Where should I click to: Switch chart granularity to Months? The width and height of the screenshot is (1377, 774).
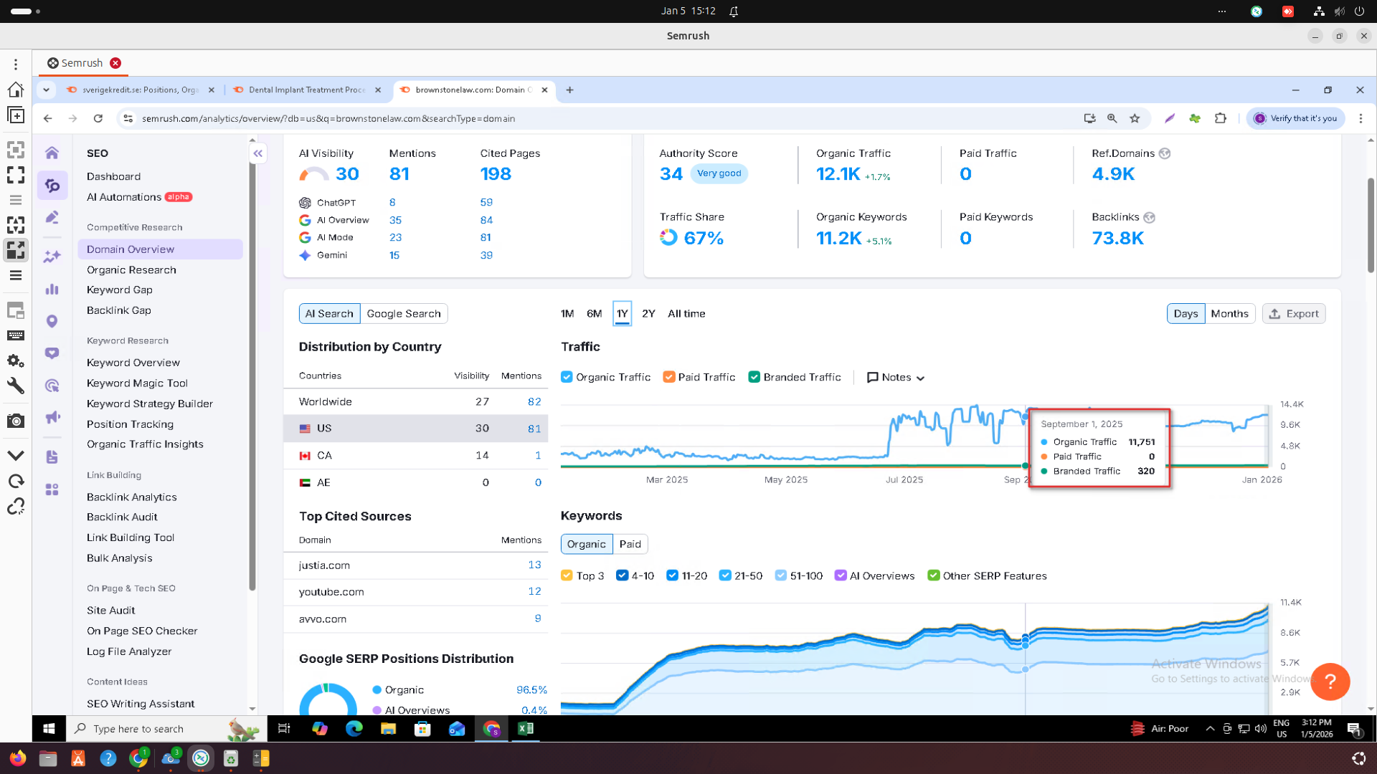tap(1229, 314)
